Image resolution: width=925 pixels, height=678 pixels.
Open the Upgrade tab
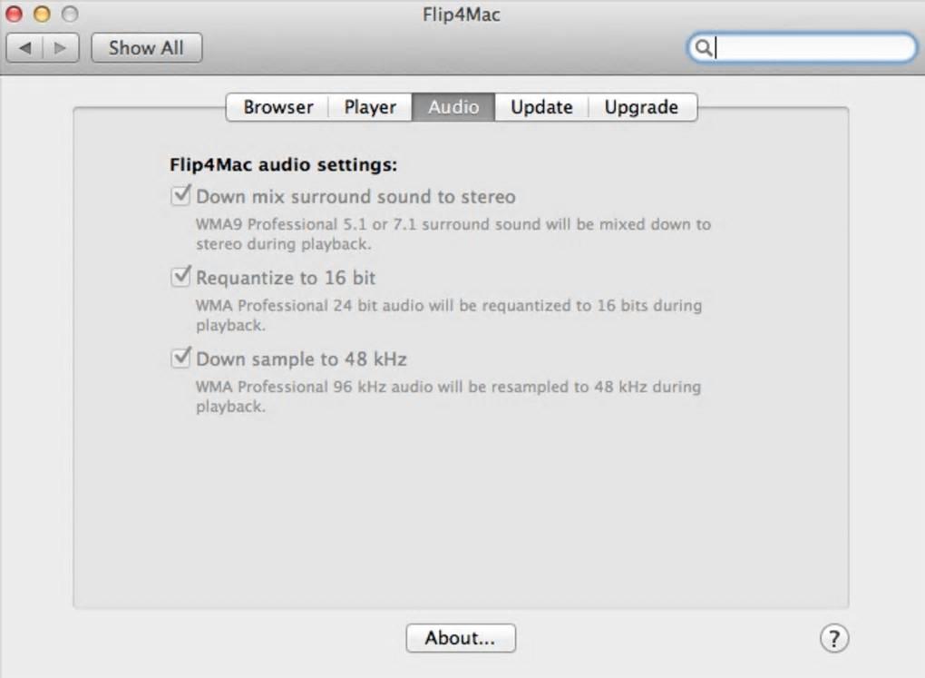[641, 107]
